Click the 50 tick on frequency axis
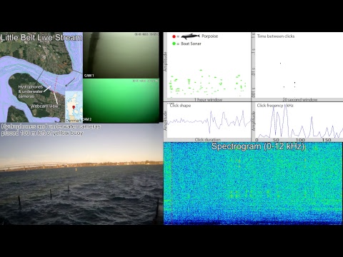 coord(276,140)
